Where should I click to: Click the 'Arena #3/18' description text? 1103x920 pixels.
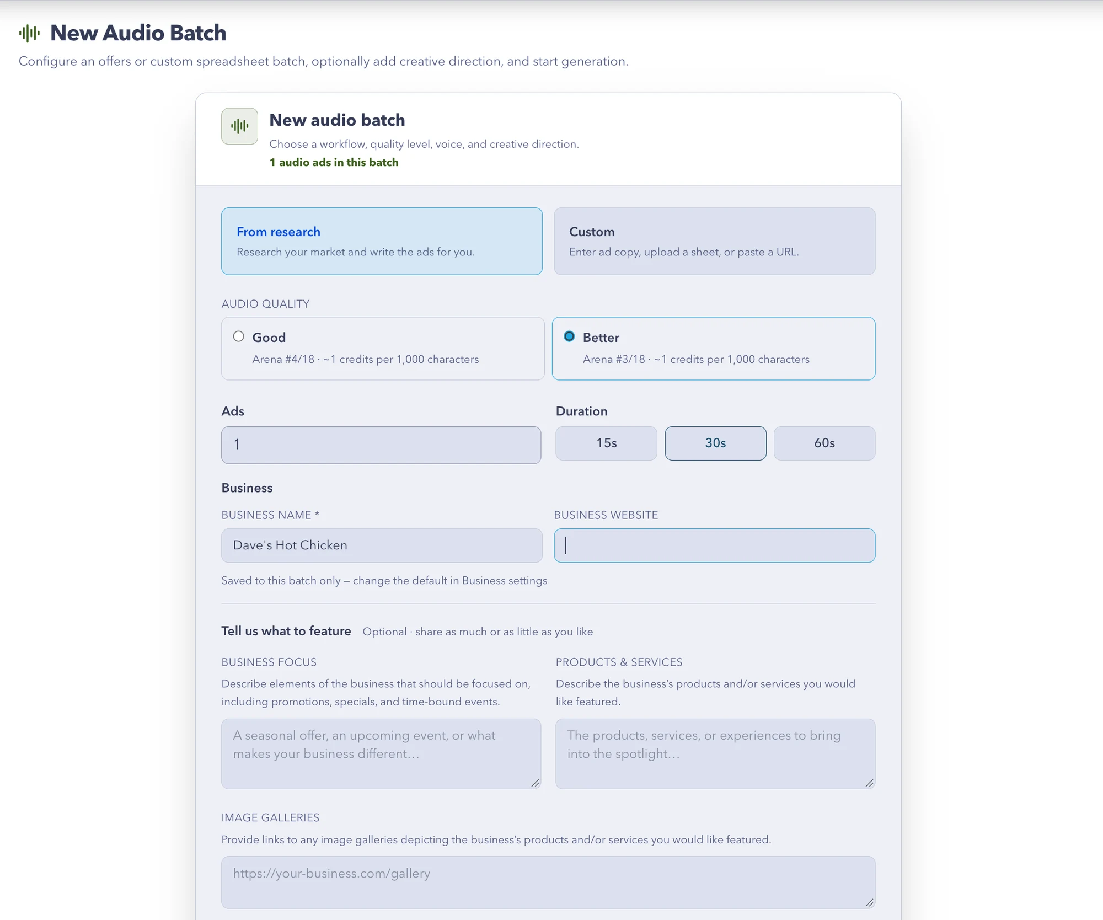696,359
